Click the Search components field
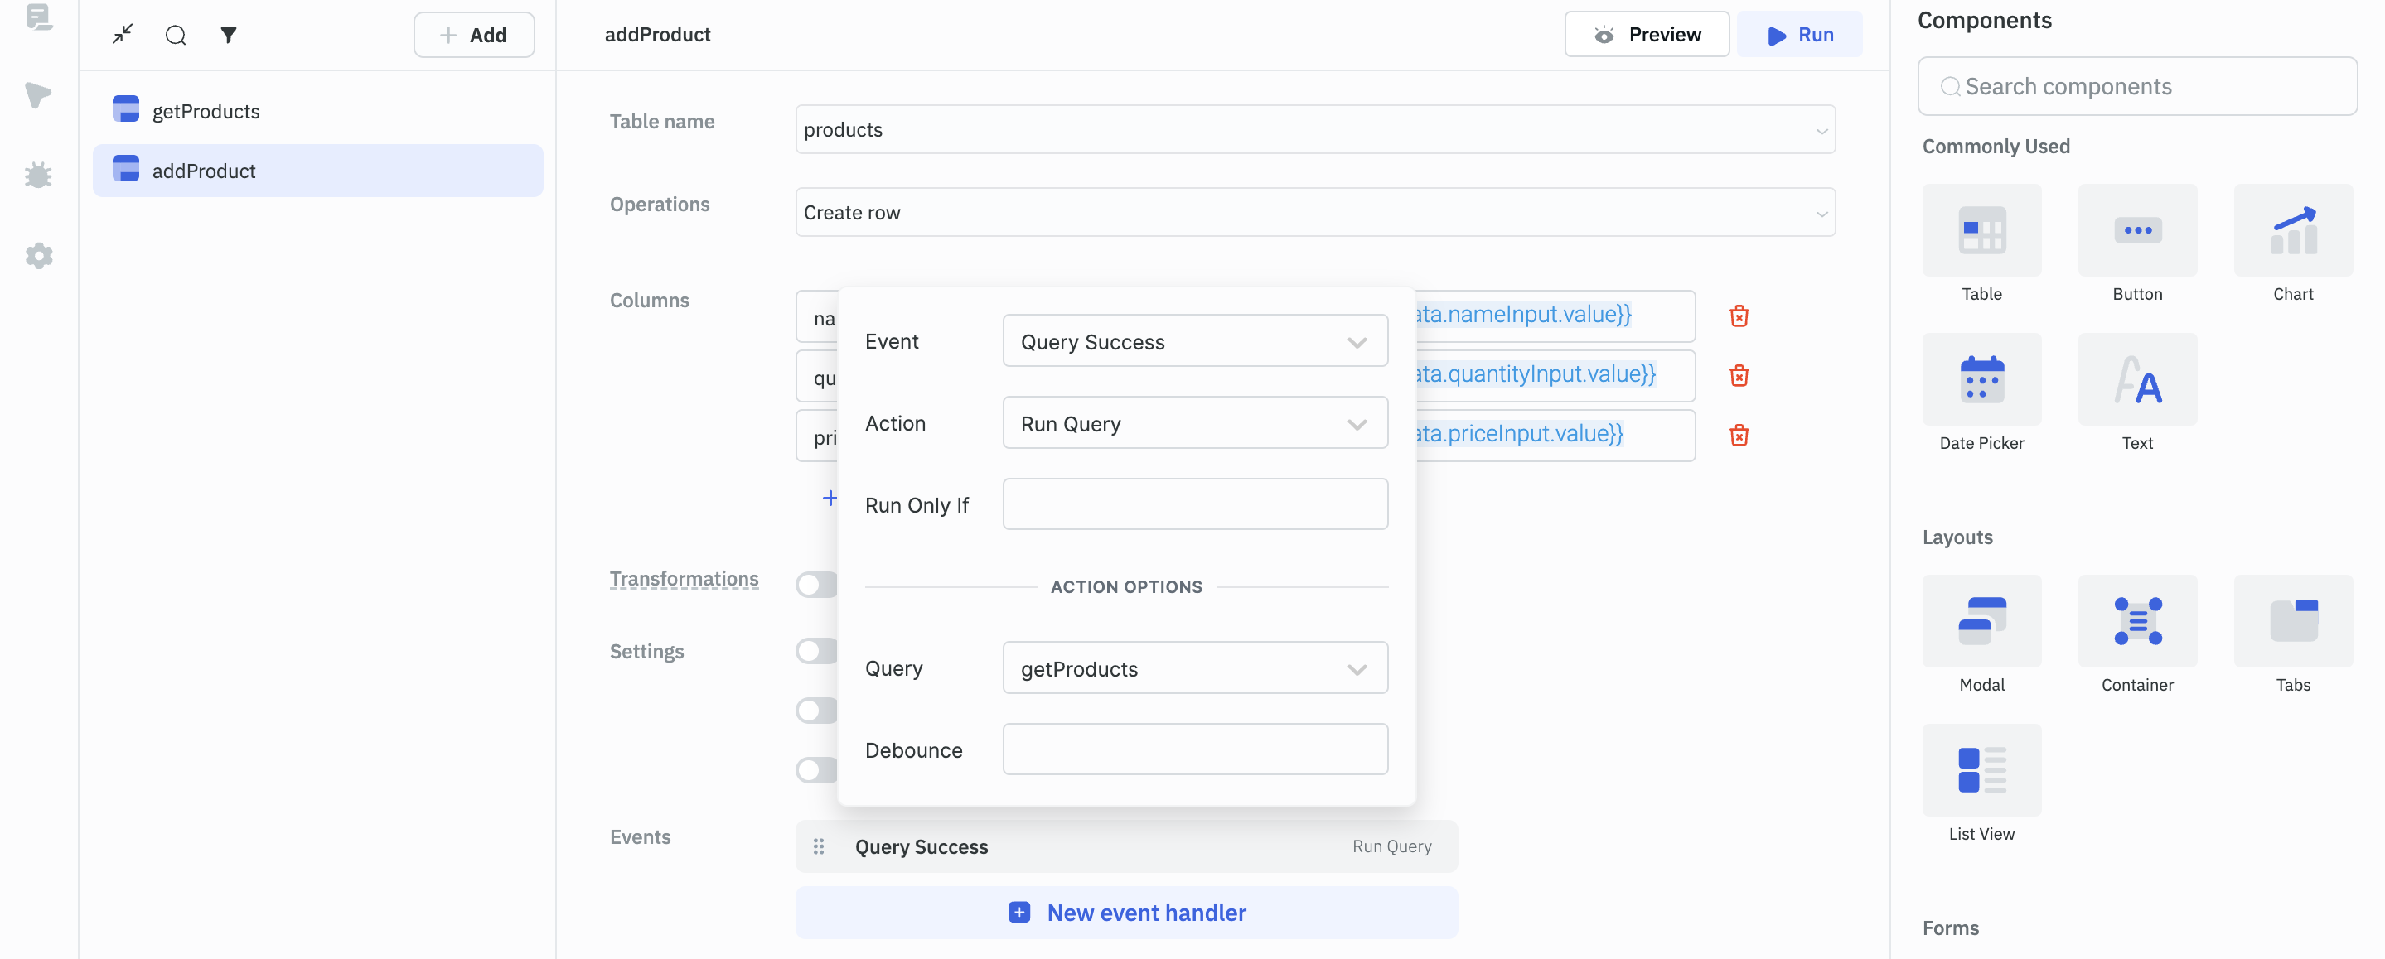2385x959 pixels. point(2139,86)
